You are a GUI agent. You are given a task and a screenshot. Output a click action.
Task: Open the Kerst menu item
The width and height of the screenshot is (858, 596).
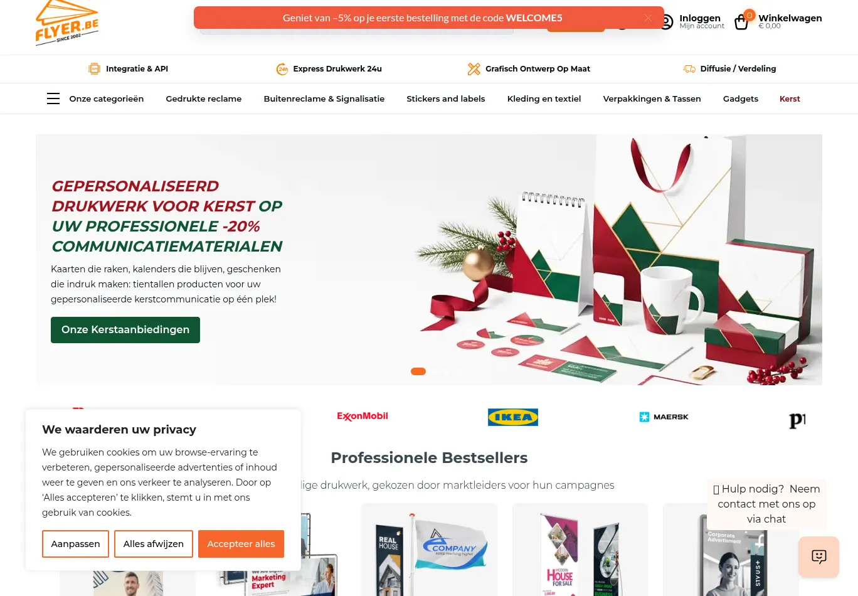(x=790, y=98)
